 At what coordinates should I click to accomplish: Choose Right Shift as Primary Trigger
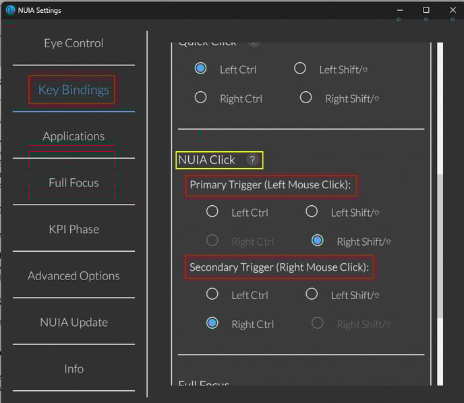318,240
